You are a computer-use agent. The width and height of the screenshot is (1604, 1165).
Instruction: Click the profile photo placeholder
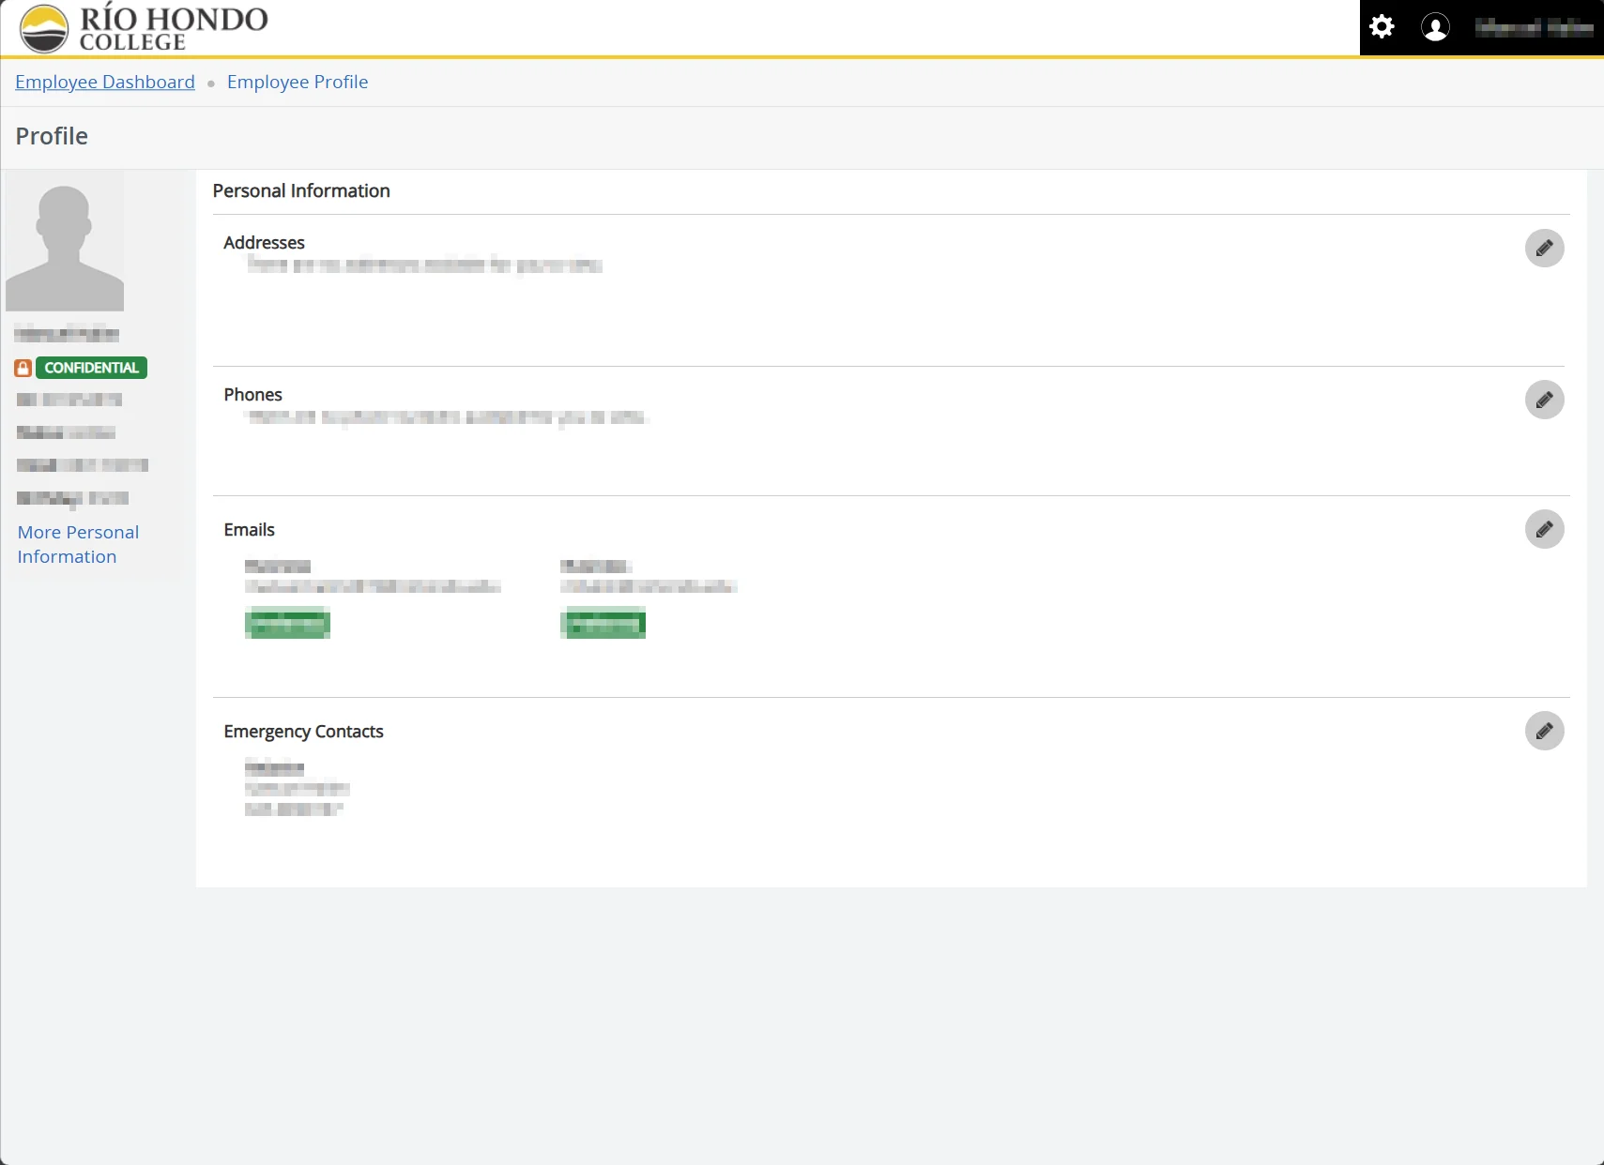tap(65, 241)
